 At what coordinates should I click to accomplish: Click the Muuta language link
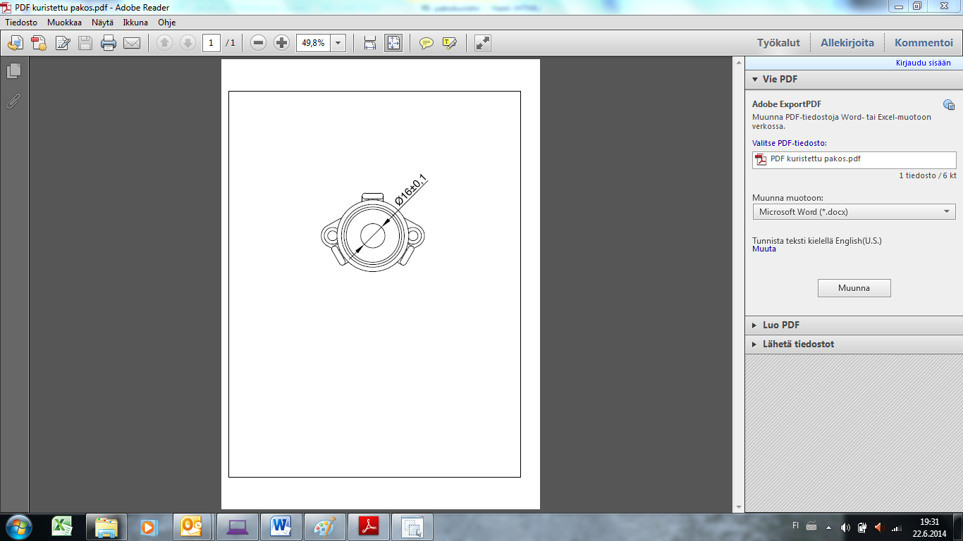pos(763,249)
